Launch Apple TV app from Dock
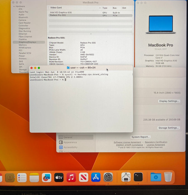 coord(59,177)
